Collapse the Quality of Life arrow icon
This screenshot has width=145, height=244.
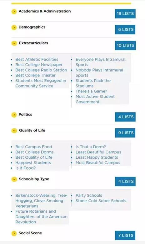click(x=14, y=131)
